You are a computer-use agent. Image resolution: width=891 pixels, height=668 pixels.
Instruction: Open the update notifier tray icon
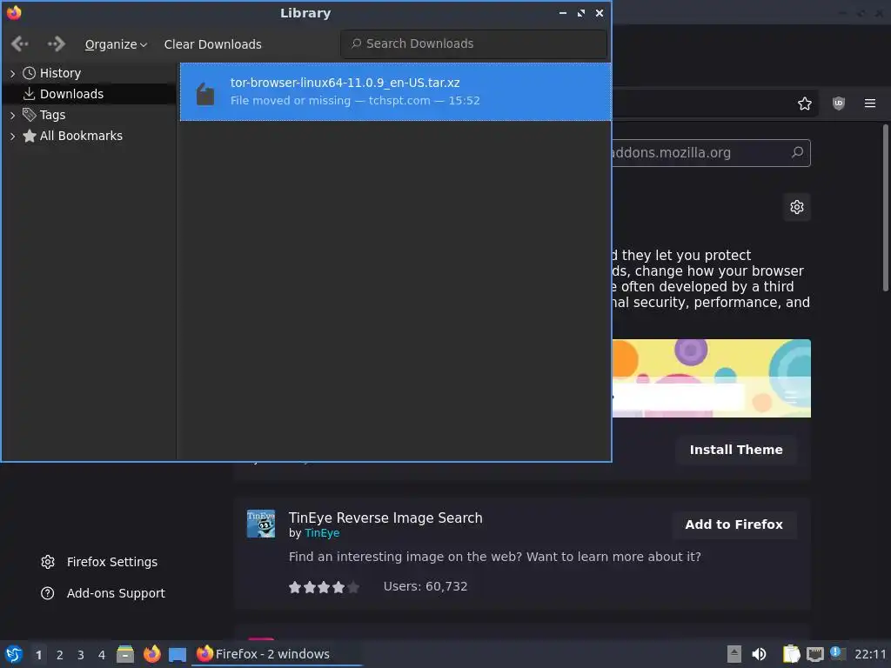pos(838,653)
